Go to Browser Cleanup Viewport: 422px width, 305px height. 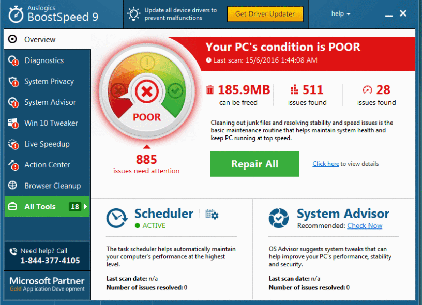[48, 186]
